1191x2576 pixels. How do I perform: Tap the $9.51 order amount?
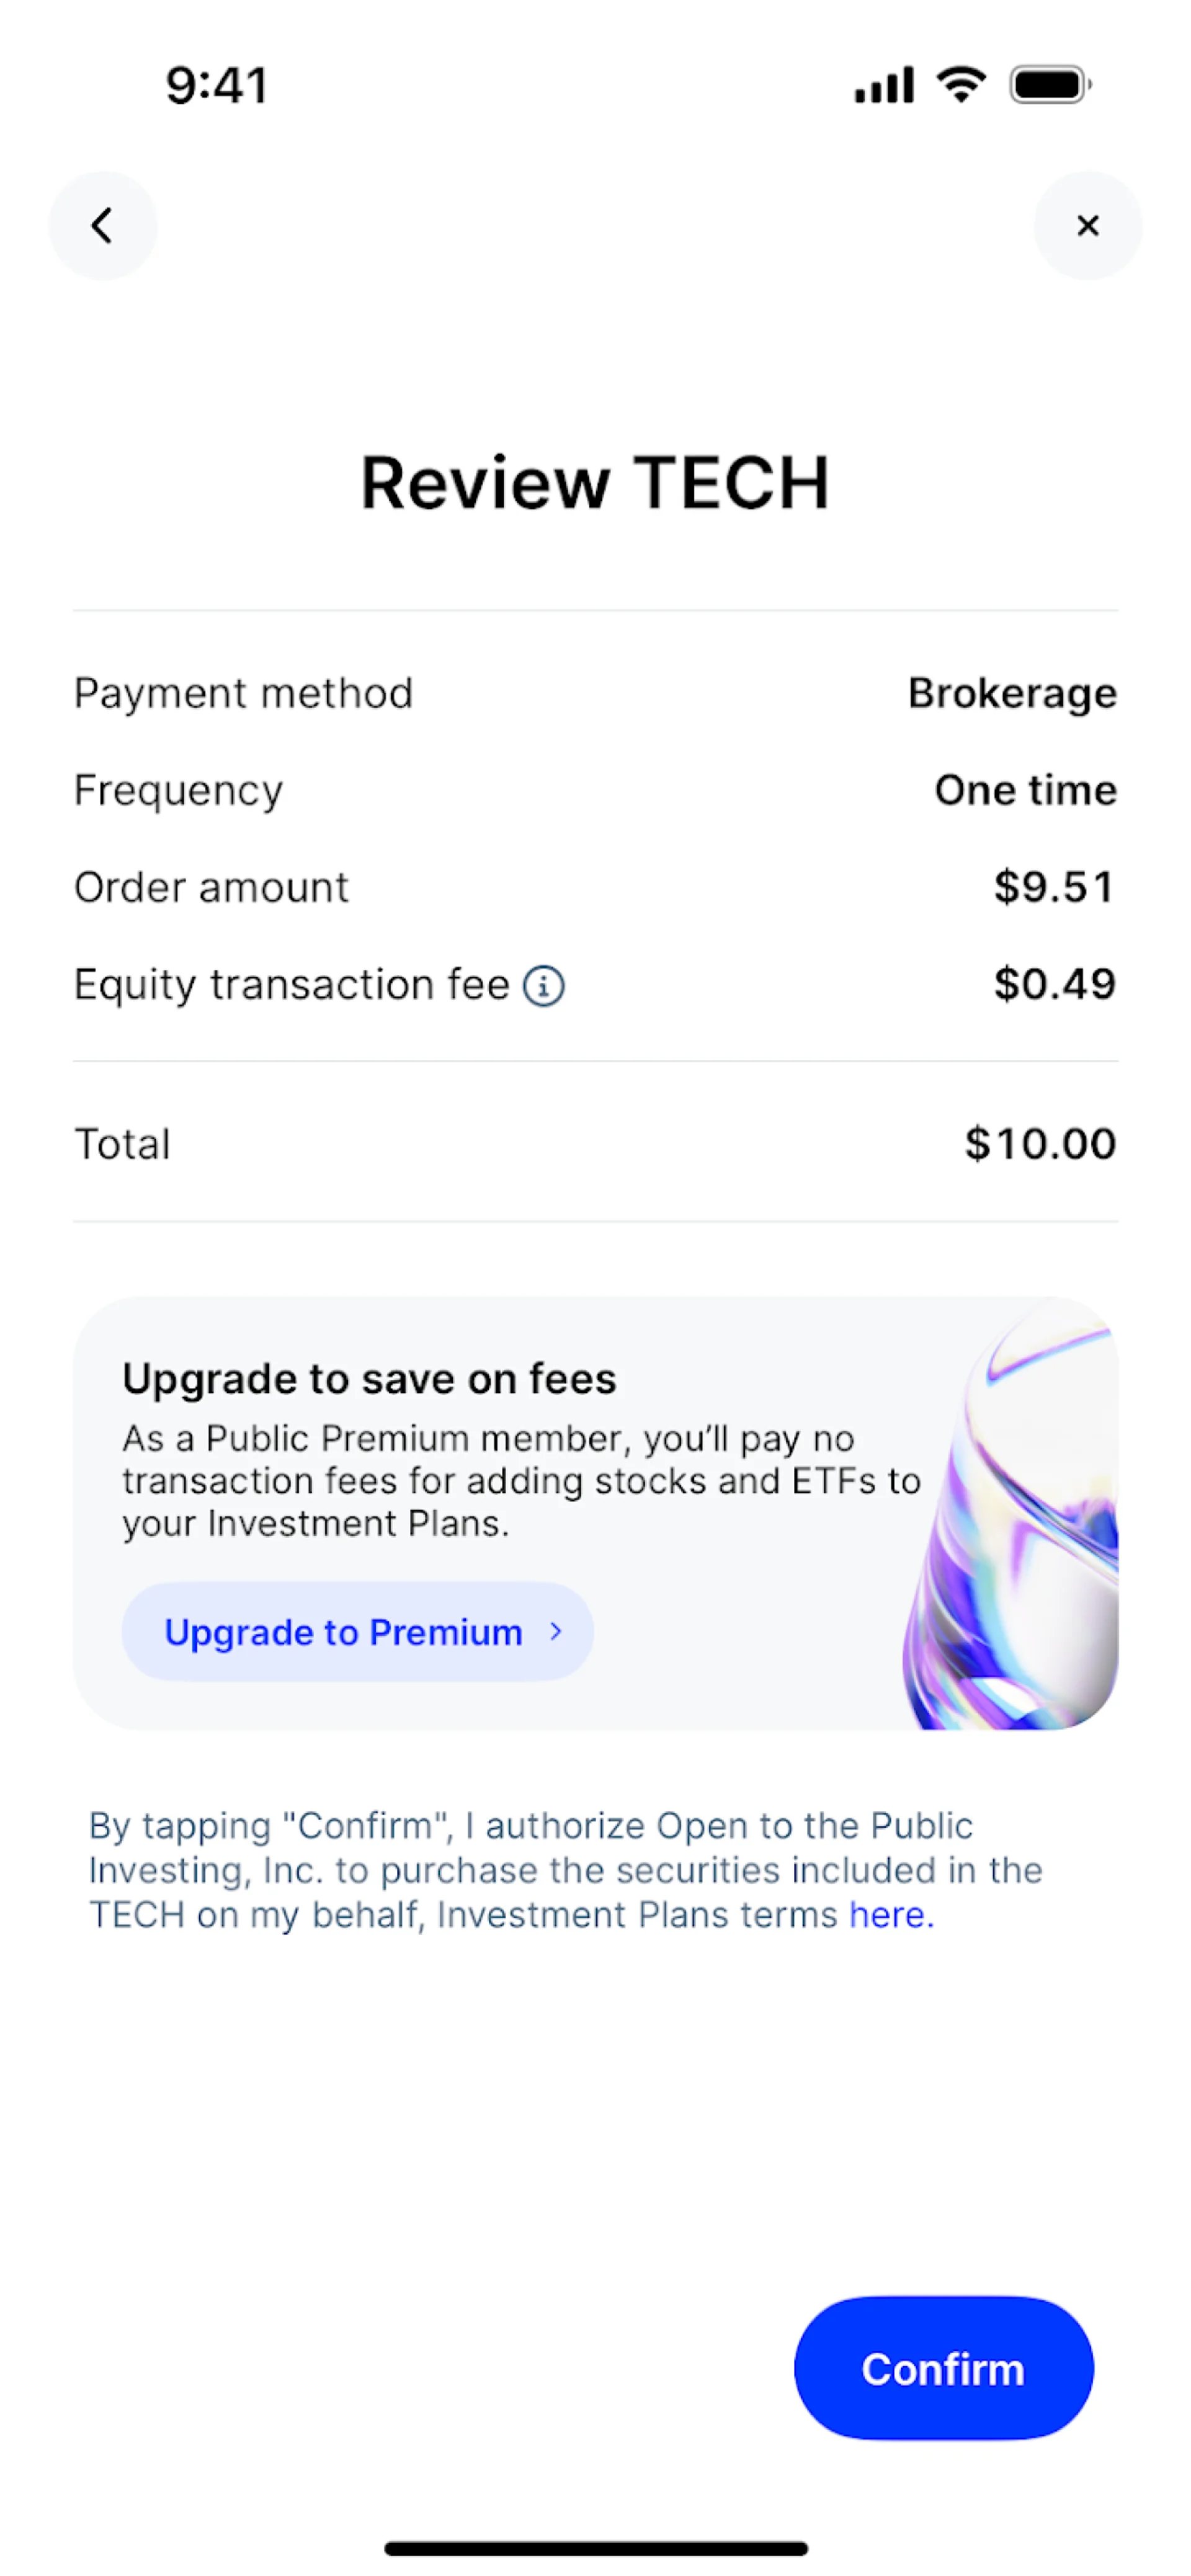pyautogui.click(x=1053, y=887)
